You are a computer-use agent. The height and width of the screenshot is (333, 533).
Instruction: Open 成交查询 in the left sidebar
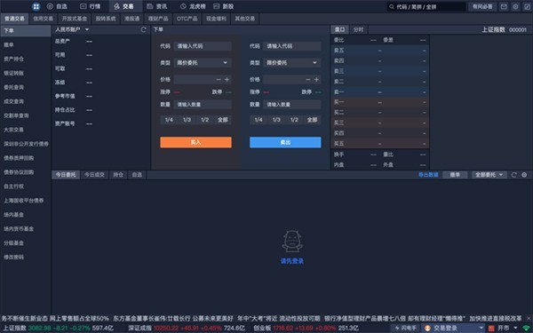tap(13, 101)
